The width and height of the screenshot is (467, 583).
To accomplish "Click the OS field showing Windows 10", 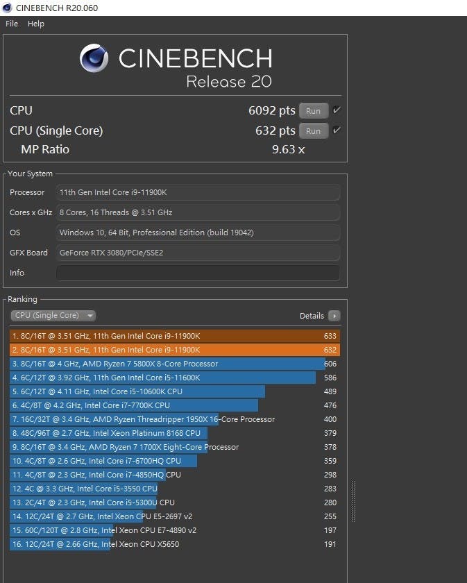I will 198,233.
